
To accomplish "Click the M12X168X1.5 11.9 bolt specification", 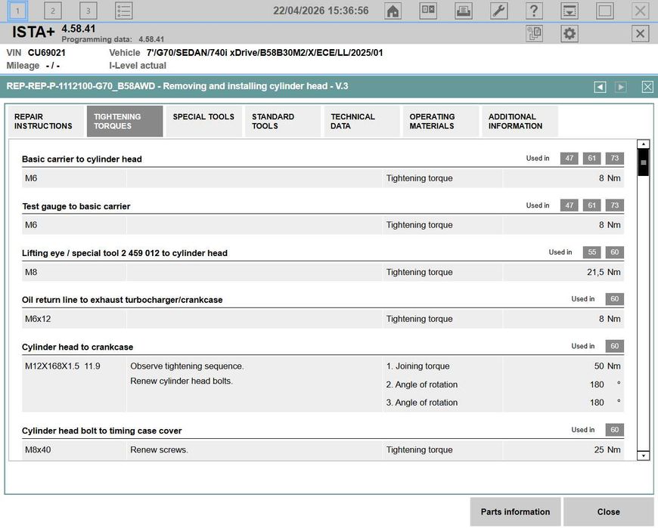I will click(x=63, y=366).
